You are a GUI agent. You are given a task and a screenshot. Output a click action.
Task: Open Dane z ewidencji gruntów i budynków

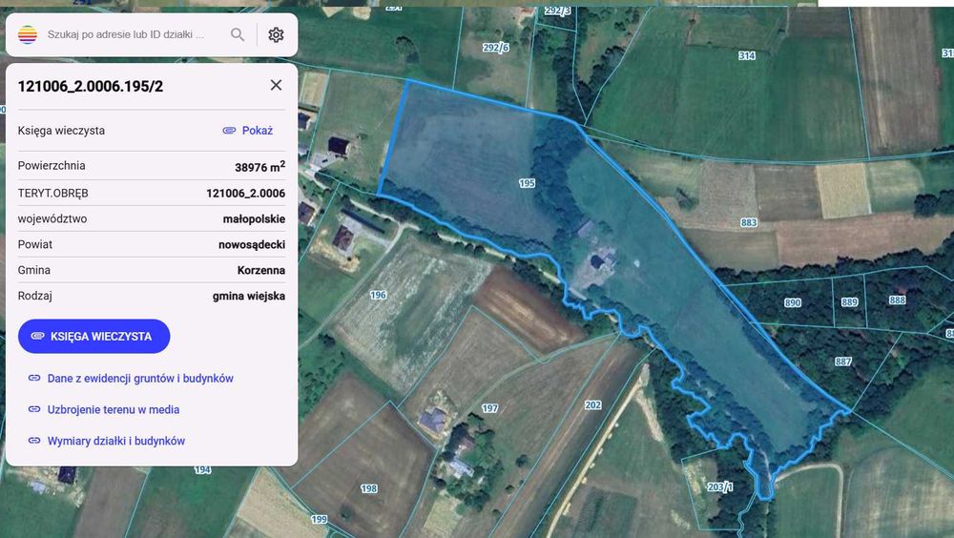click(140, 378)
